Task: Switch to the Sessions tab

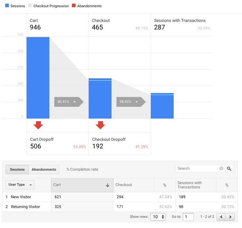Action: click(17, 169)
